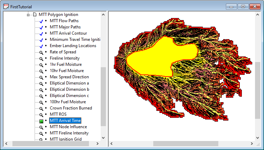Click magnifier icon beside MTT Fireline Intensity
The width and height of the screenshot is (264, 150).
(x=41, y=133)
